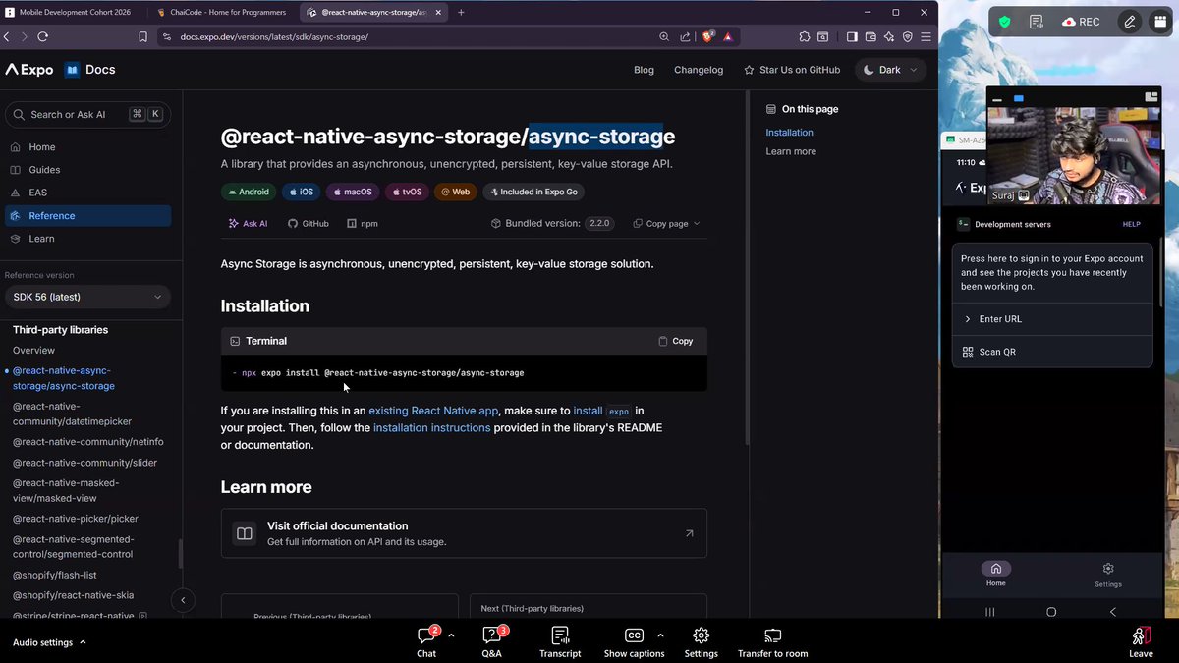Image resolution: width=1179 pixels, height=663 pixels.
Task: Open the Changelog link in the header
Action: [x=699, y=70]
